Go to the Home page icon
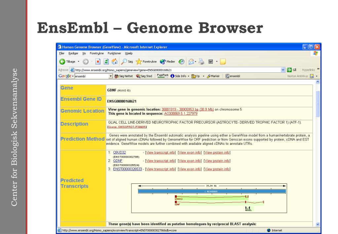 point(115,62)
